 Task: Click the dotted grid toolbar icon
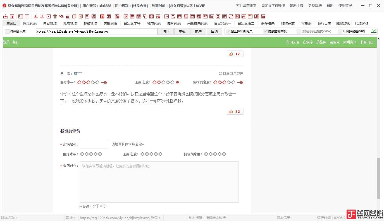[152, 16]
